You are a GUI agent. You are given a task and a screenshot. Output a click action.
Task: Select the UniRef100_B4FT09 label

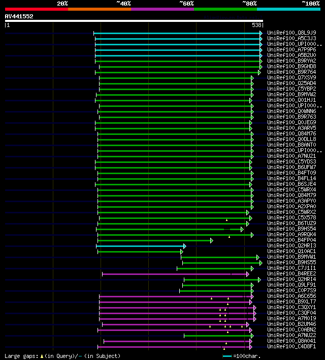291,173
